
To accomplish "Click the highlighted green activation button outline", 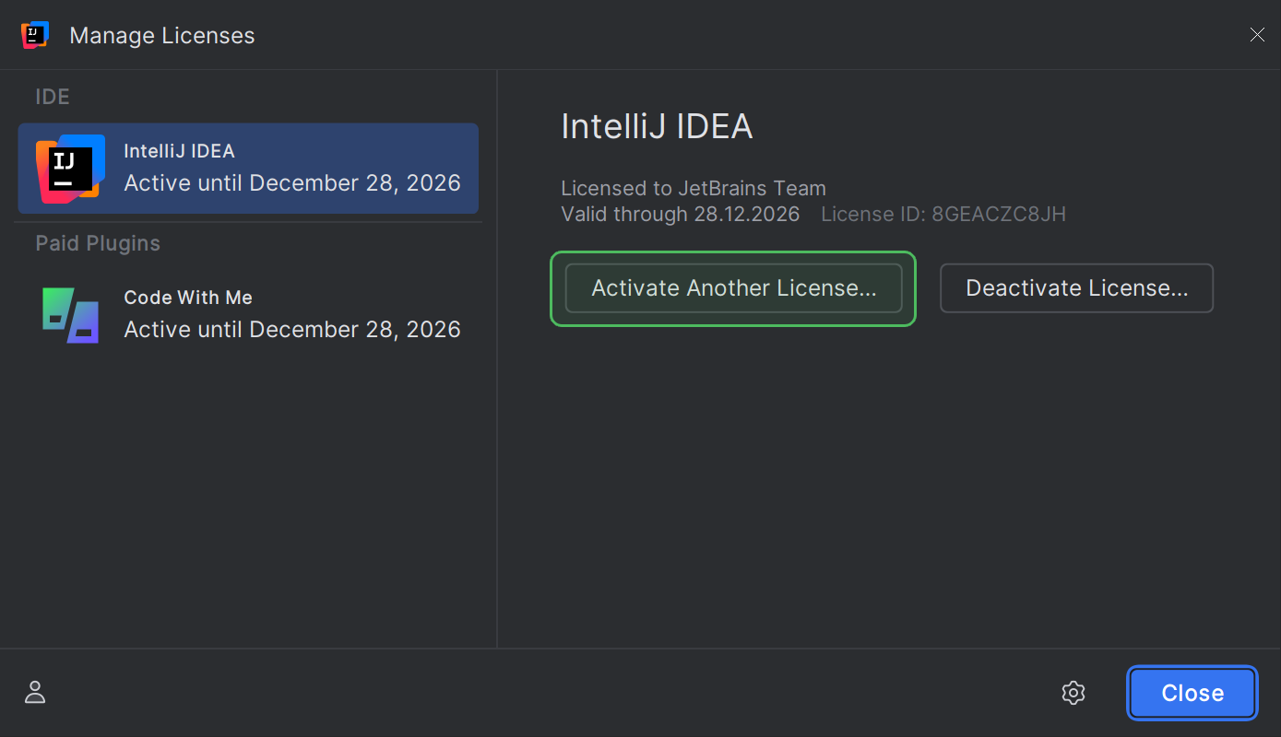I will point(732,255).
